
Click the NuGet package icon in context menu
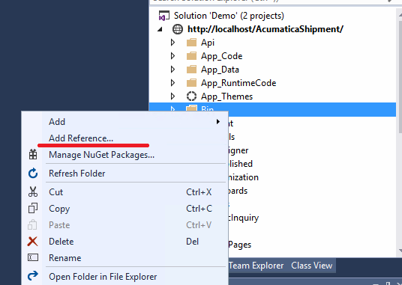pos(33,155)
